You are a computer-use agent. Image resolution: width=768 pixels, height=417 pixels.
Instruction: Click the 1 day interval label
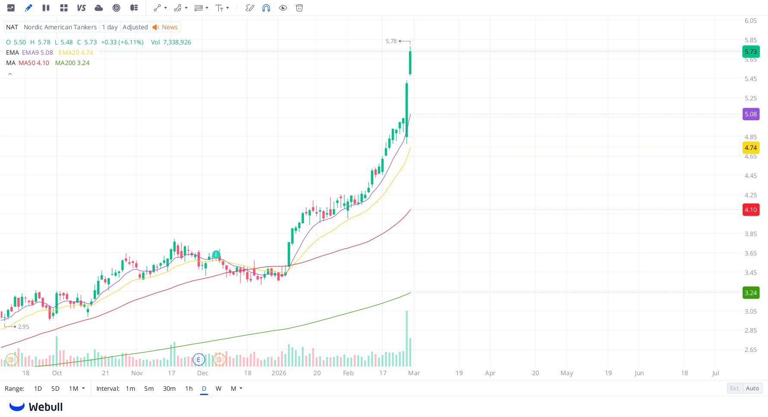[x=110, y=27]
